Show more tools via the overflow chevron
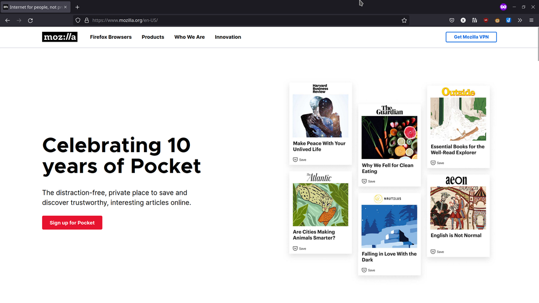This screenshot has height=303, width=539. click(520, 20)
